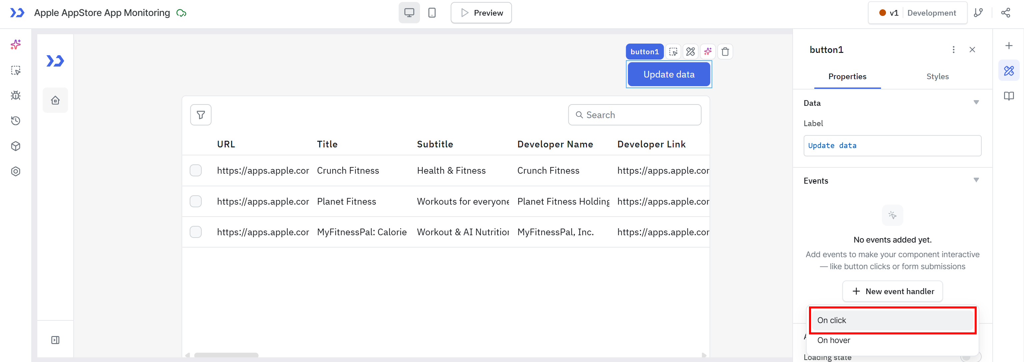This screenshot has width=1024, height=362.
Task: Close the button1 properties panel
Action: (x=972, y=50)
